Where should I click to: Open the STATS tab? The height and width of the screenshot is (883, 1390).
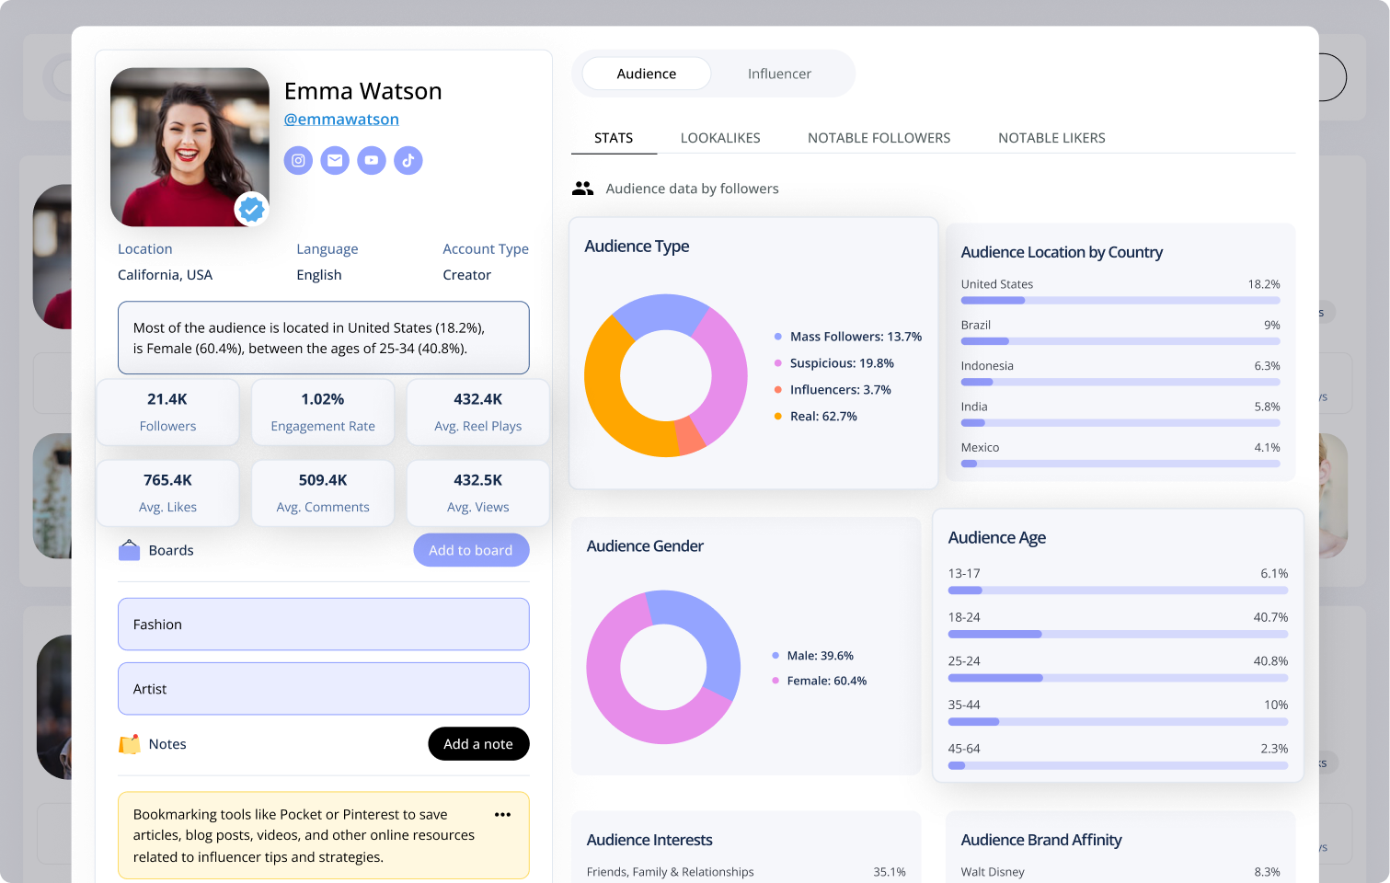[614, 138]
